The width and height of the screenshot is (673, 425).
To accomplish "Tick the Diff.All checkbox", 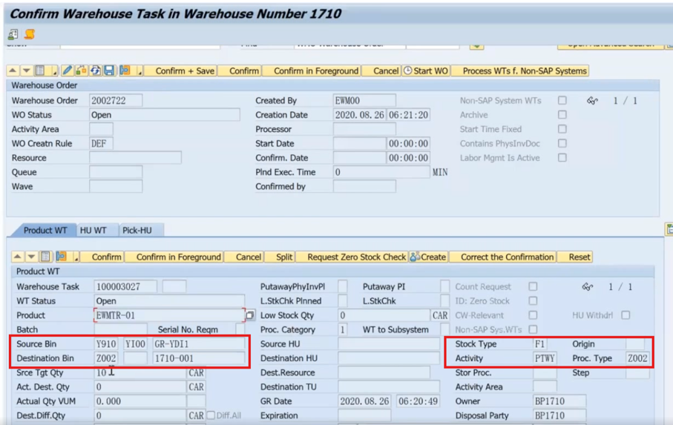I will point(211,415).
